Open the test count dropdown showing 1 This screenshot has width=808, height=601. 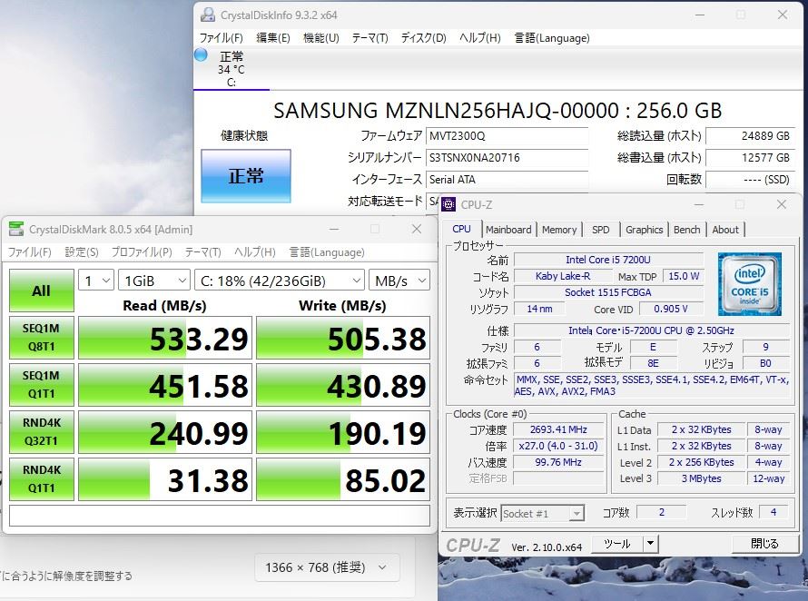point(96,281)
